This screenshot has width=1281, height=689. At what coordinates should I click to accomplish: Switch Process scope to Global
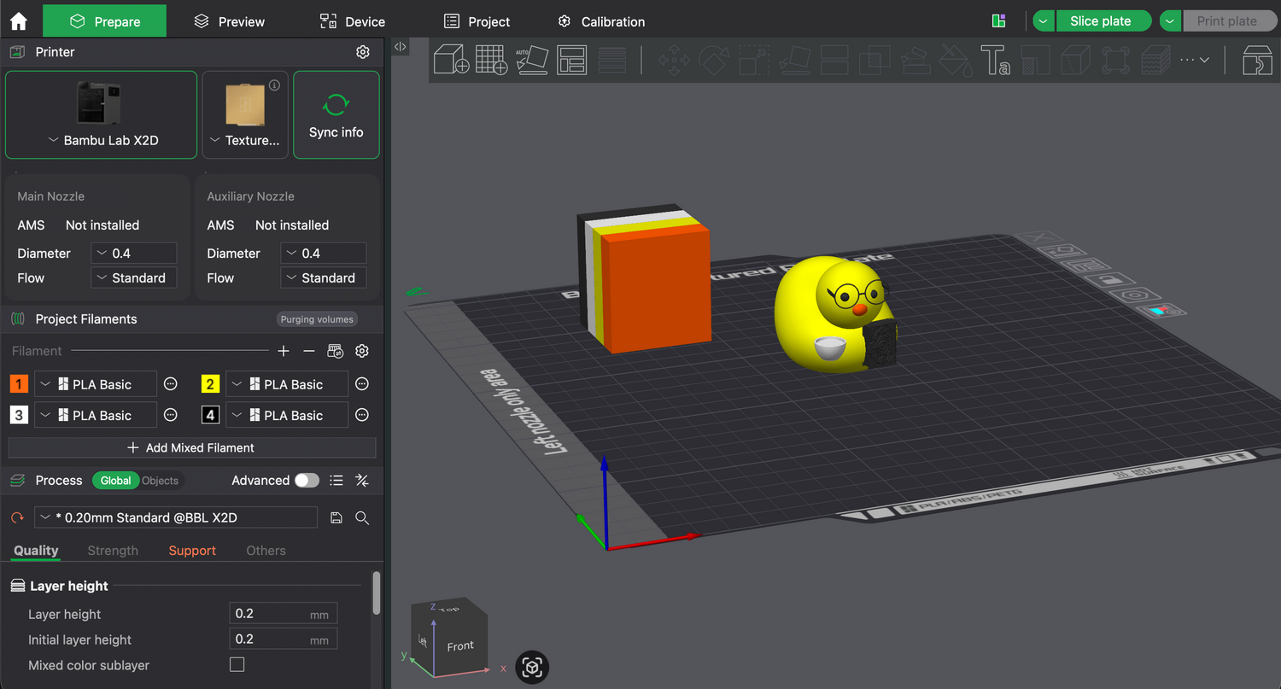point(116,481)
